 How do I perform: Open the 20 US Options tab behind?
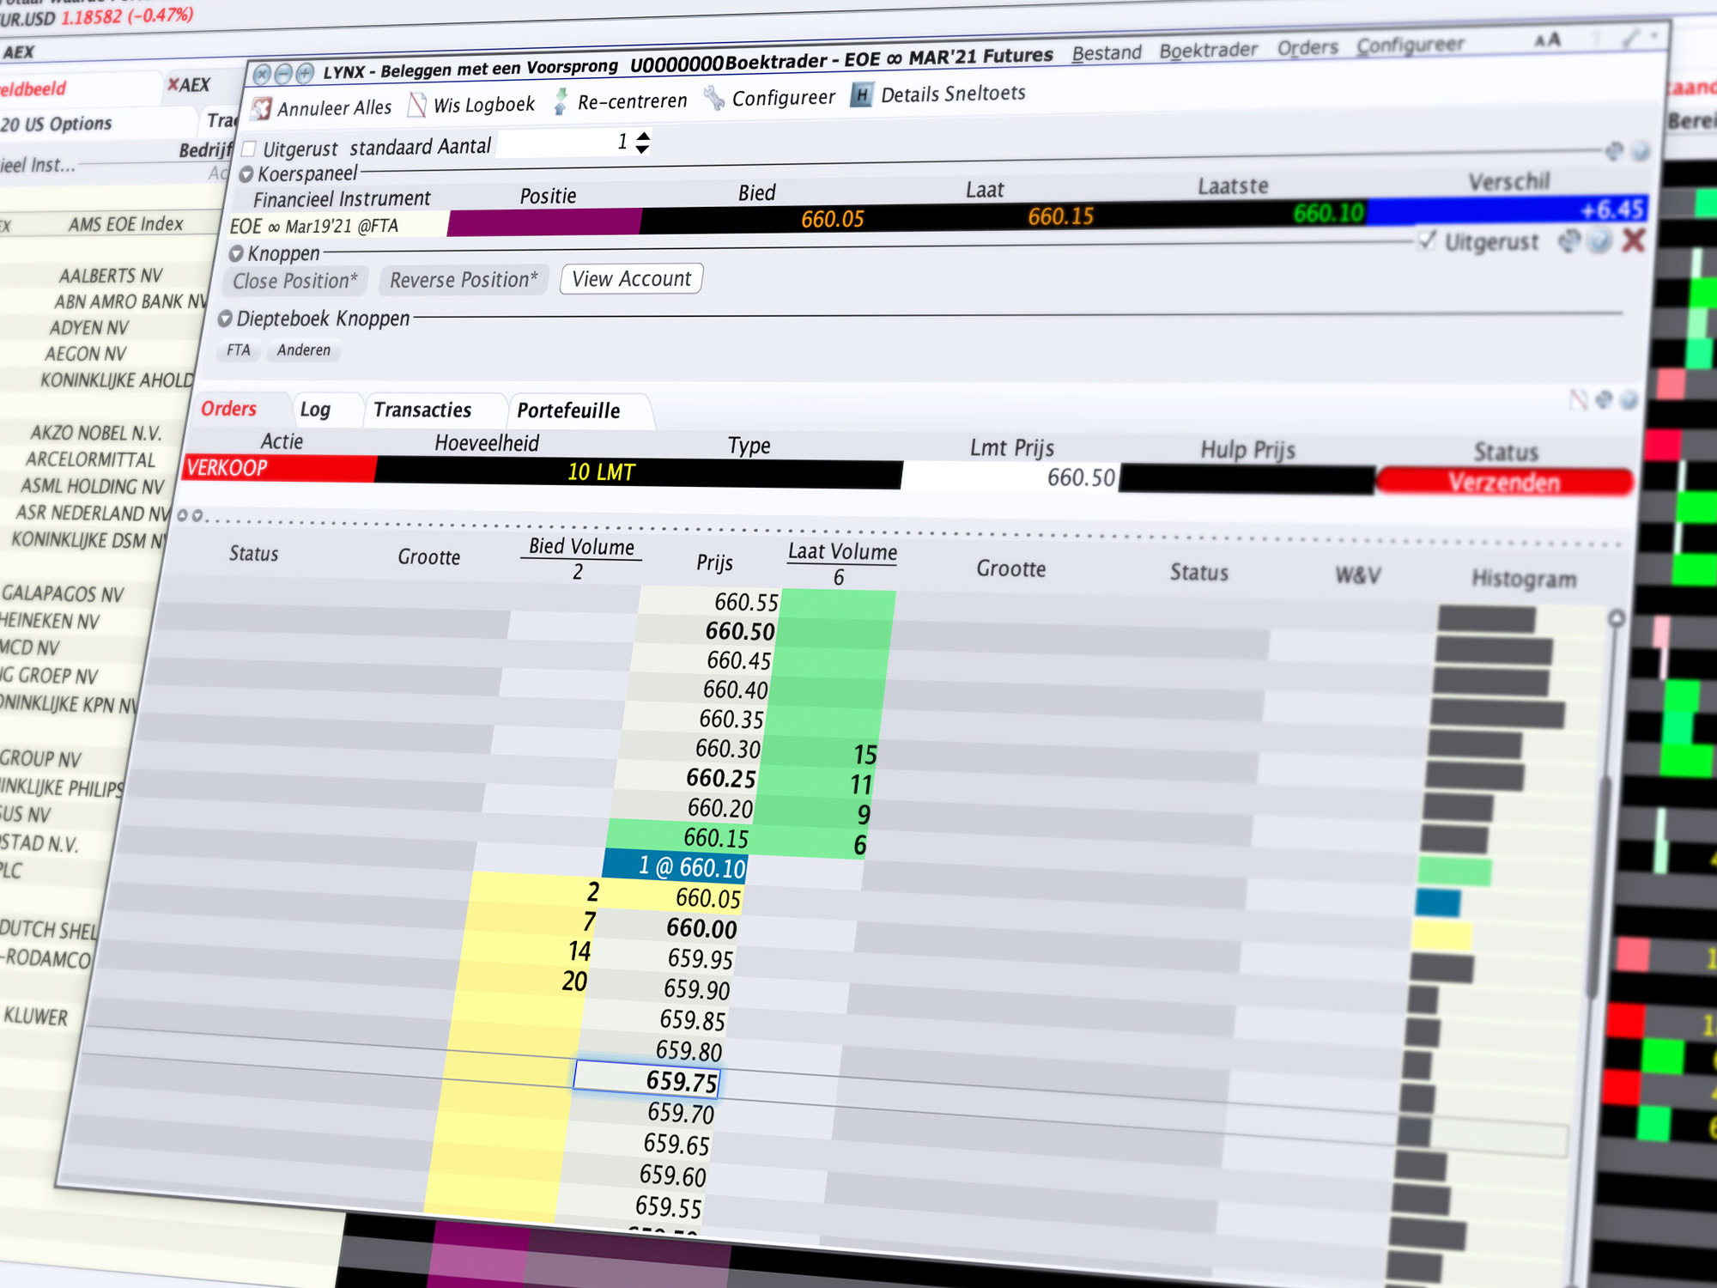pos(57,124)
